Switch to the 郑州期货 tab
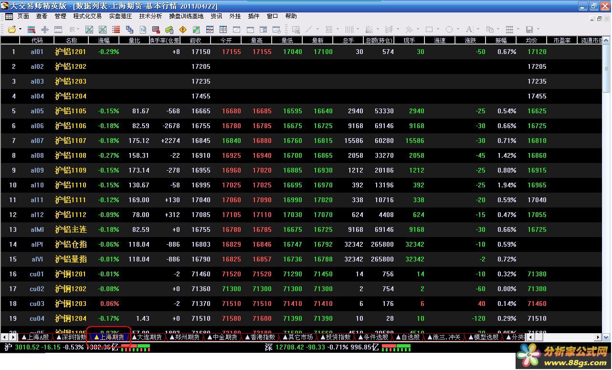 point(184,337)
